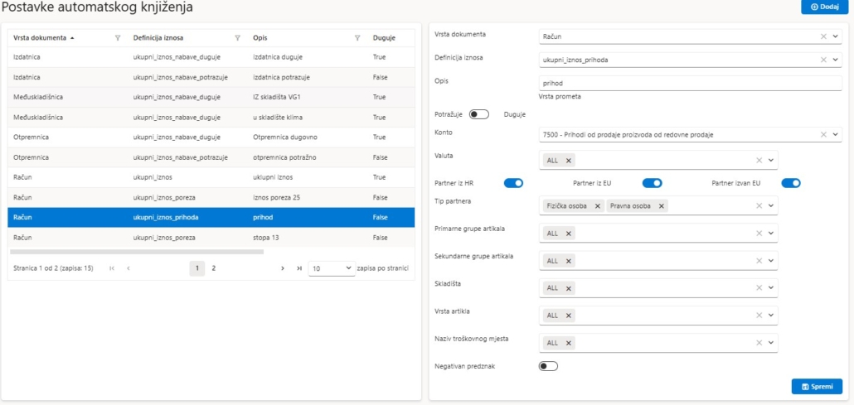Image resolution: width=854 pixels, height=405 pixels.
Task: Open filter icon for Opis column
Action: [x=357, y=37]
